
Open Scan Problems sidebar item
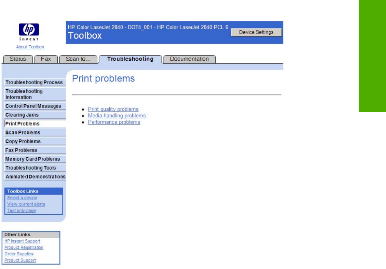pos(35,133)
